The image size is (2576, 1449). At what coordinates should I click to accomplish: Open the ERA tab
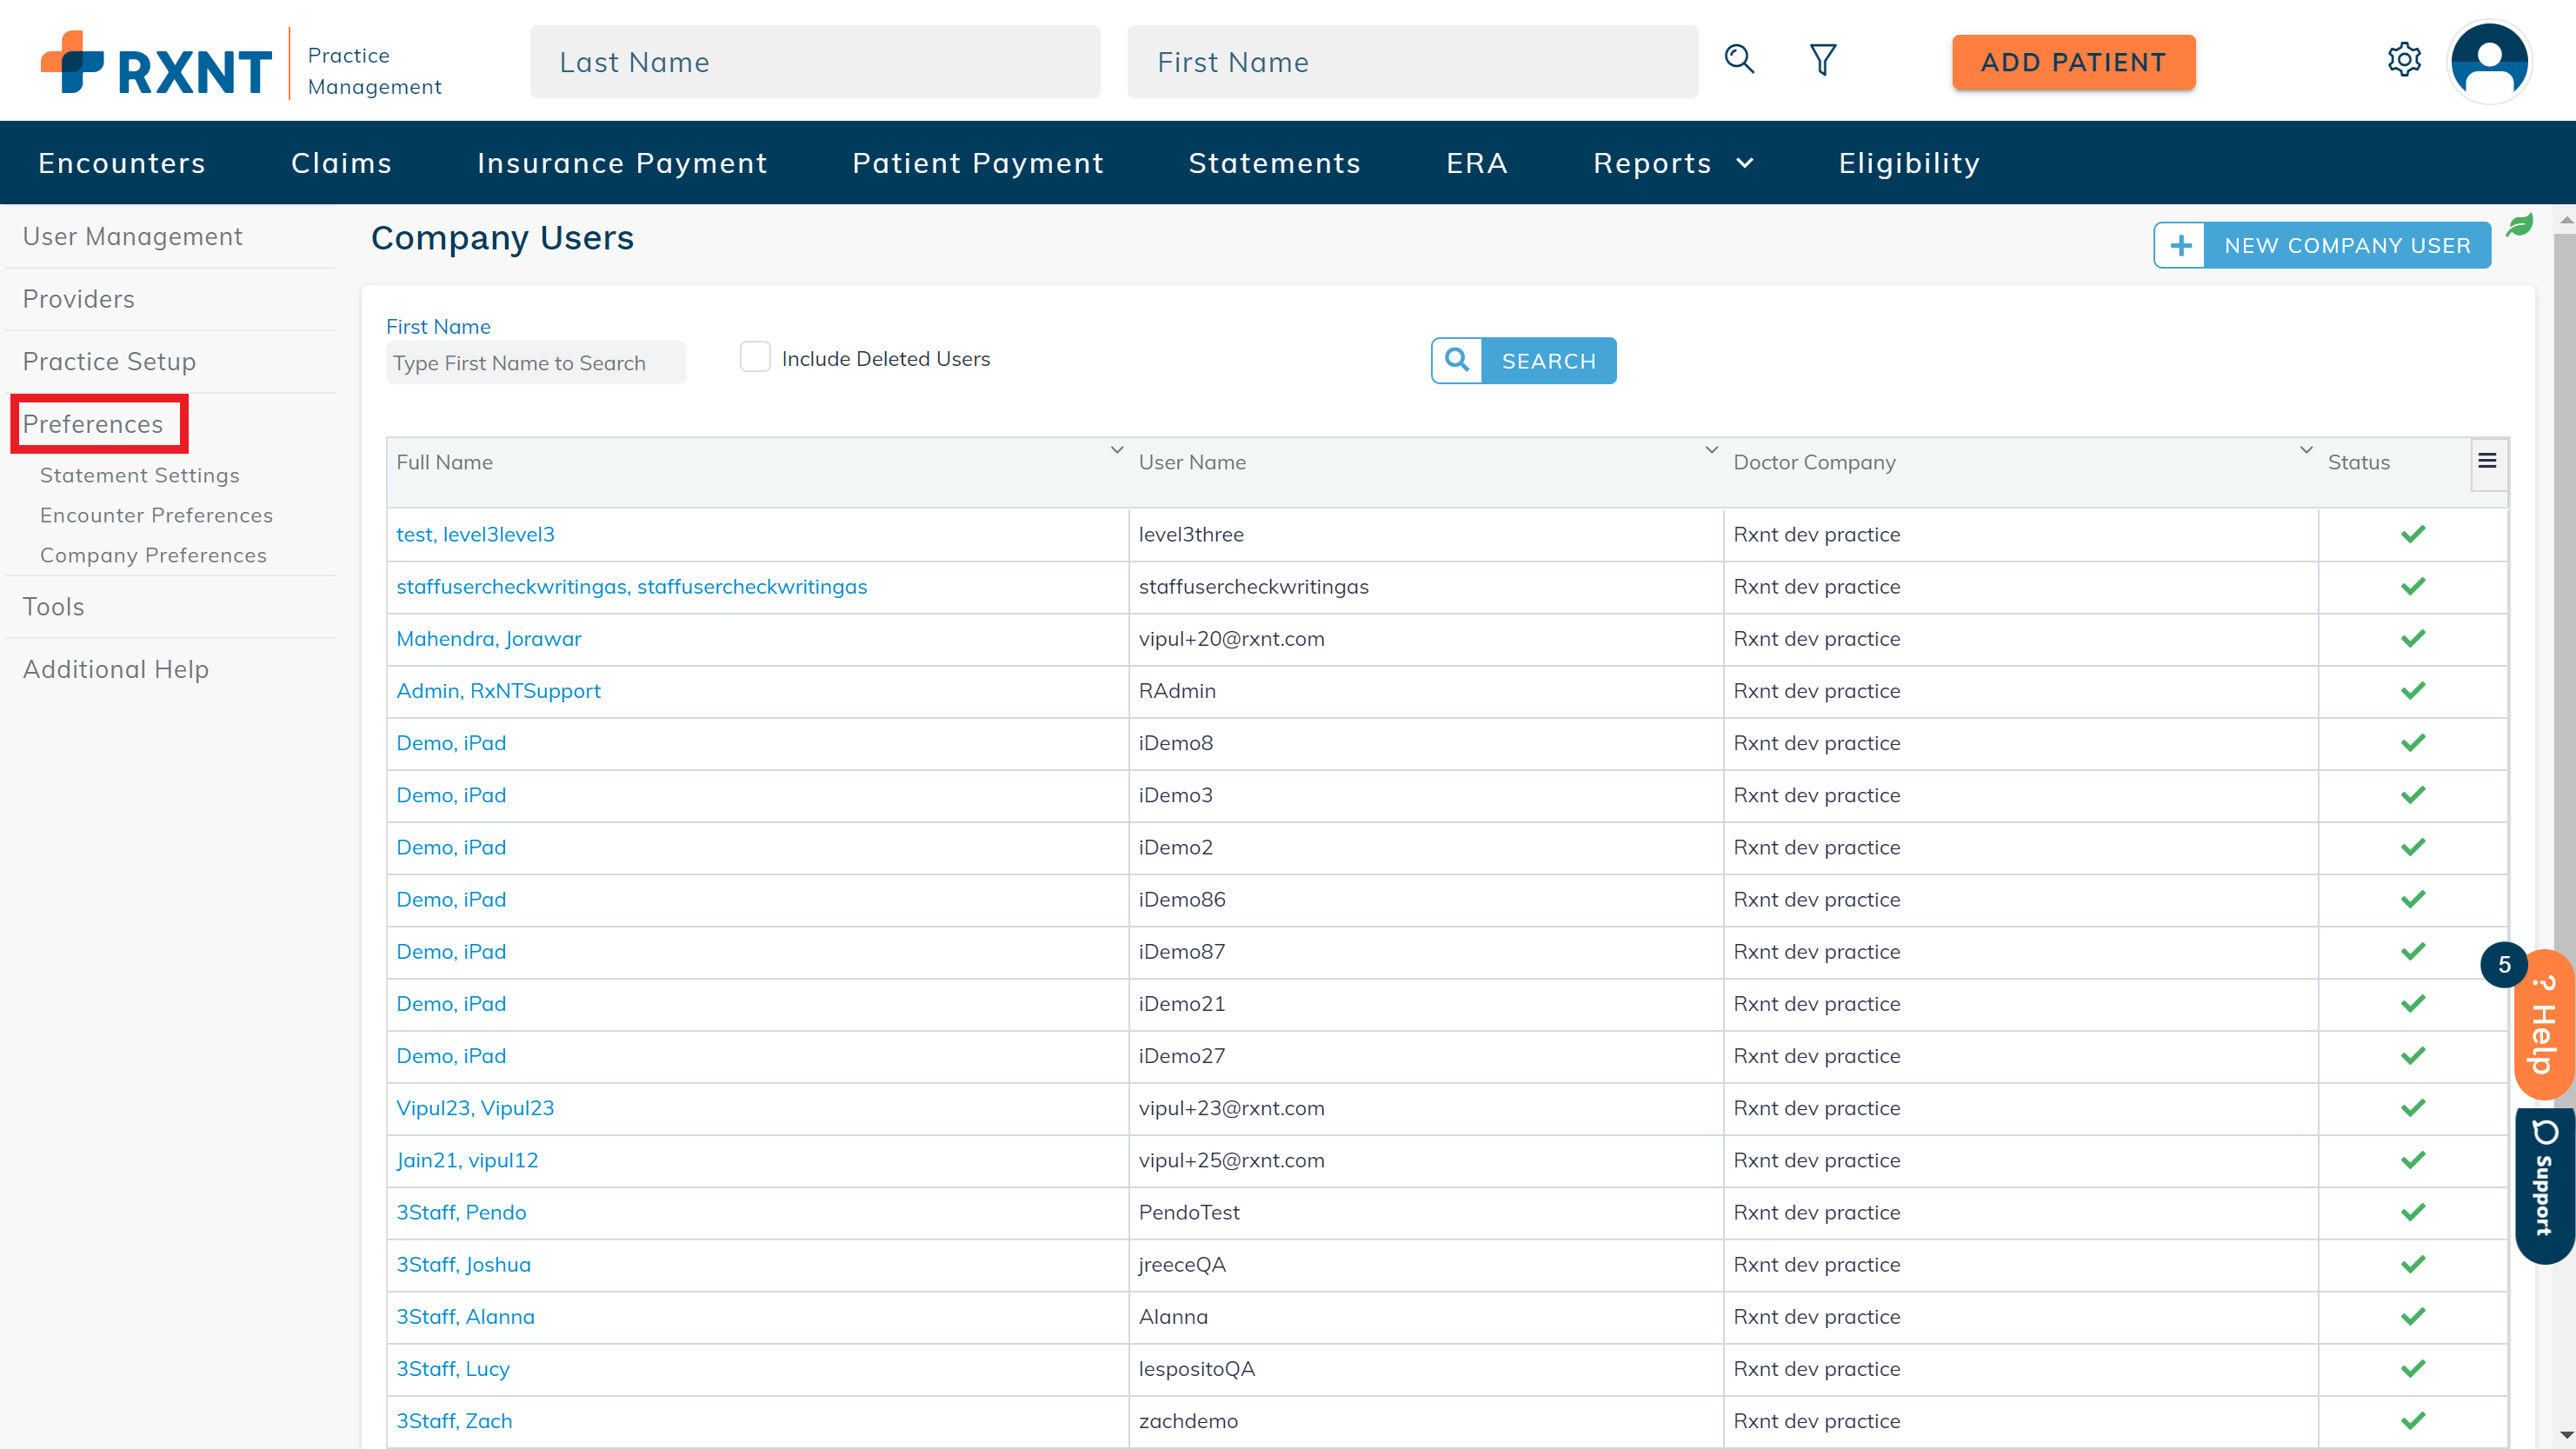pos(1476,163)
